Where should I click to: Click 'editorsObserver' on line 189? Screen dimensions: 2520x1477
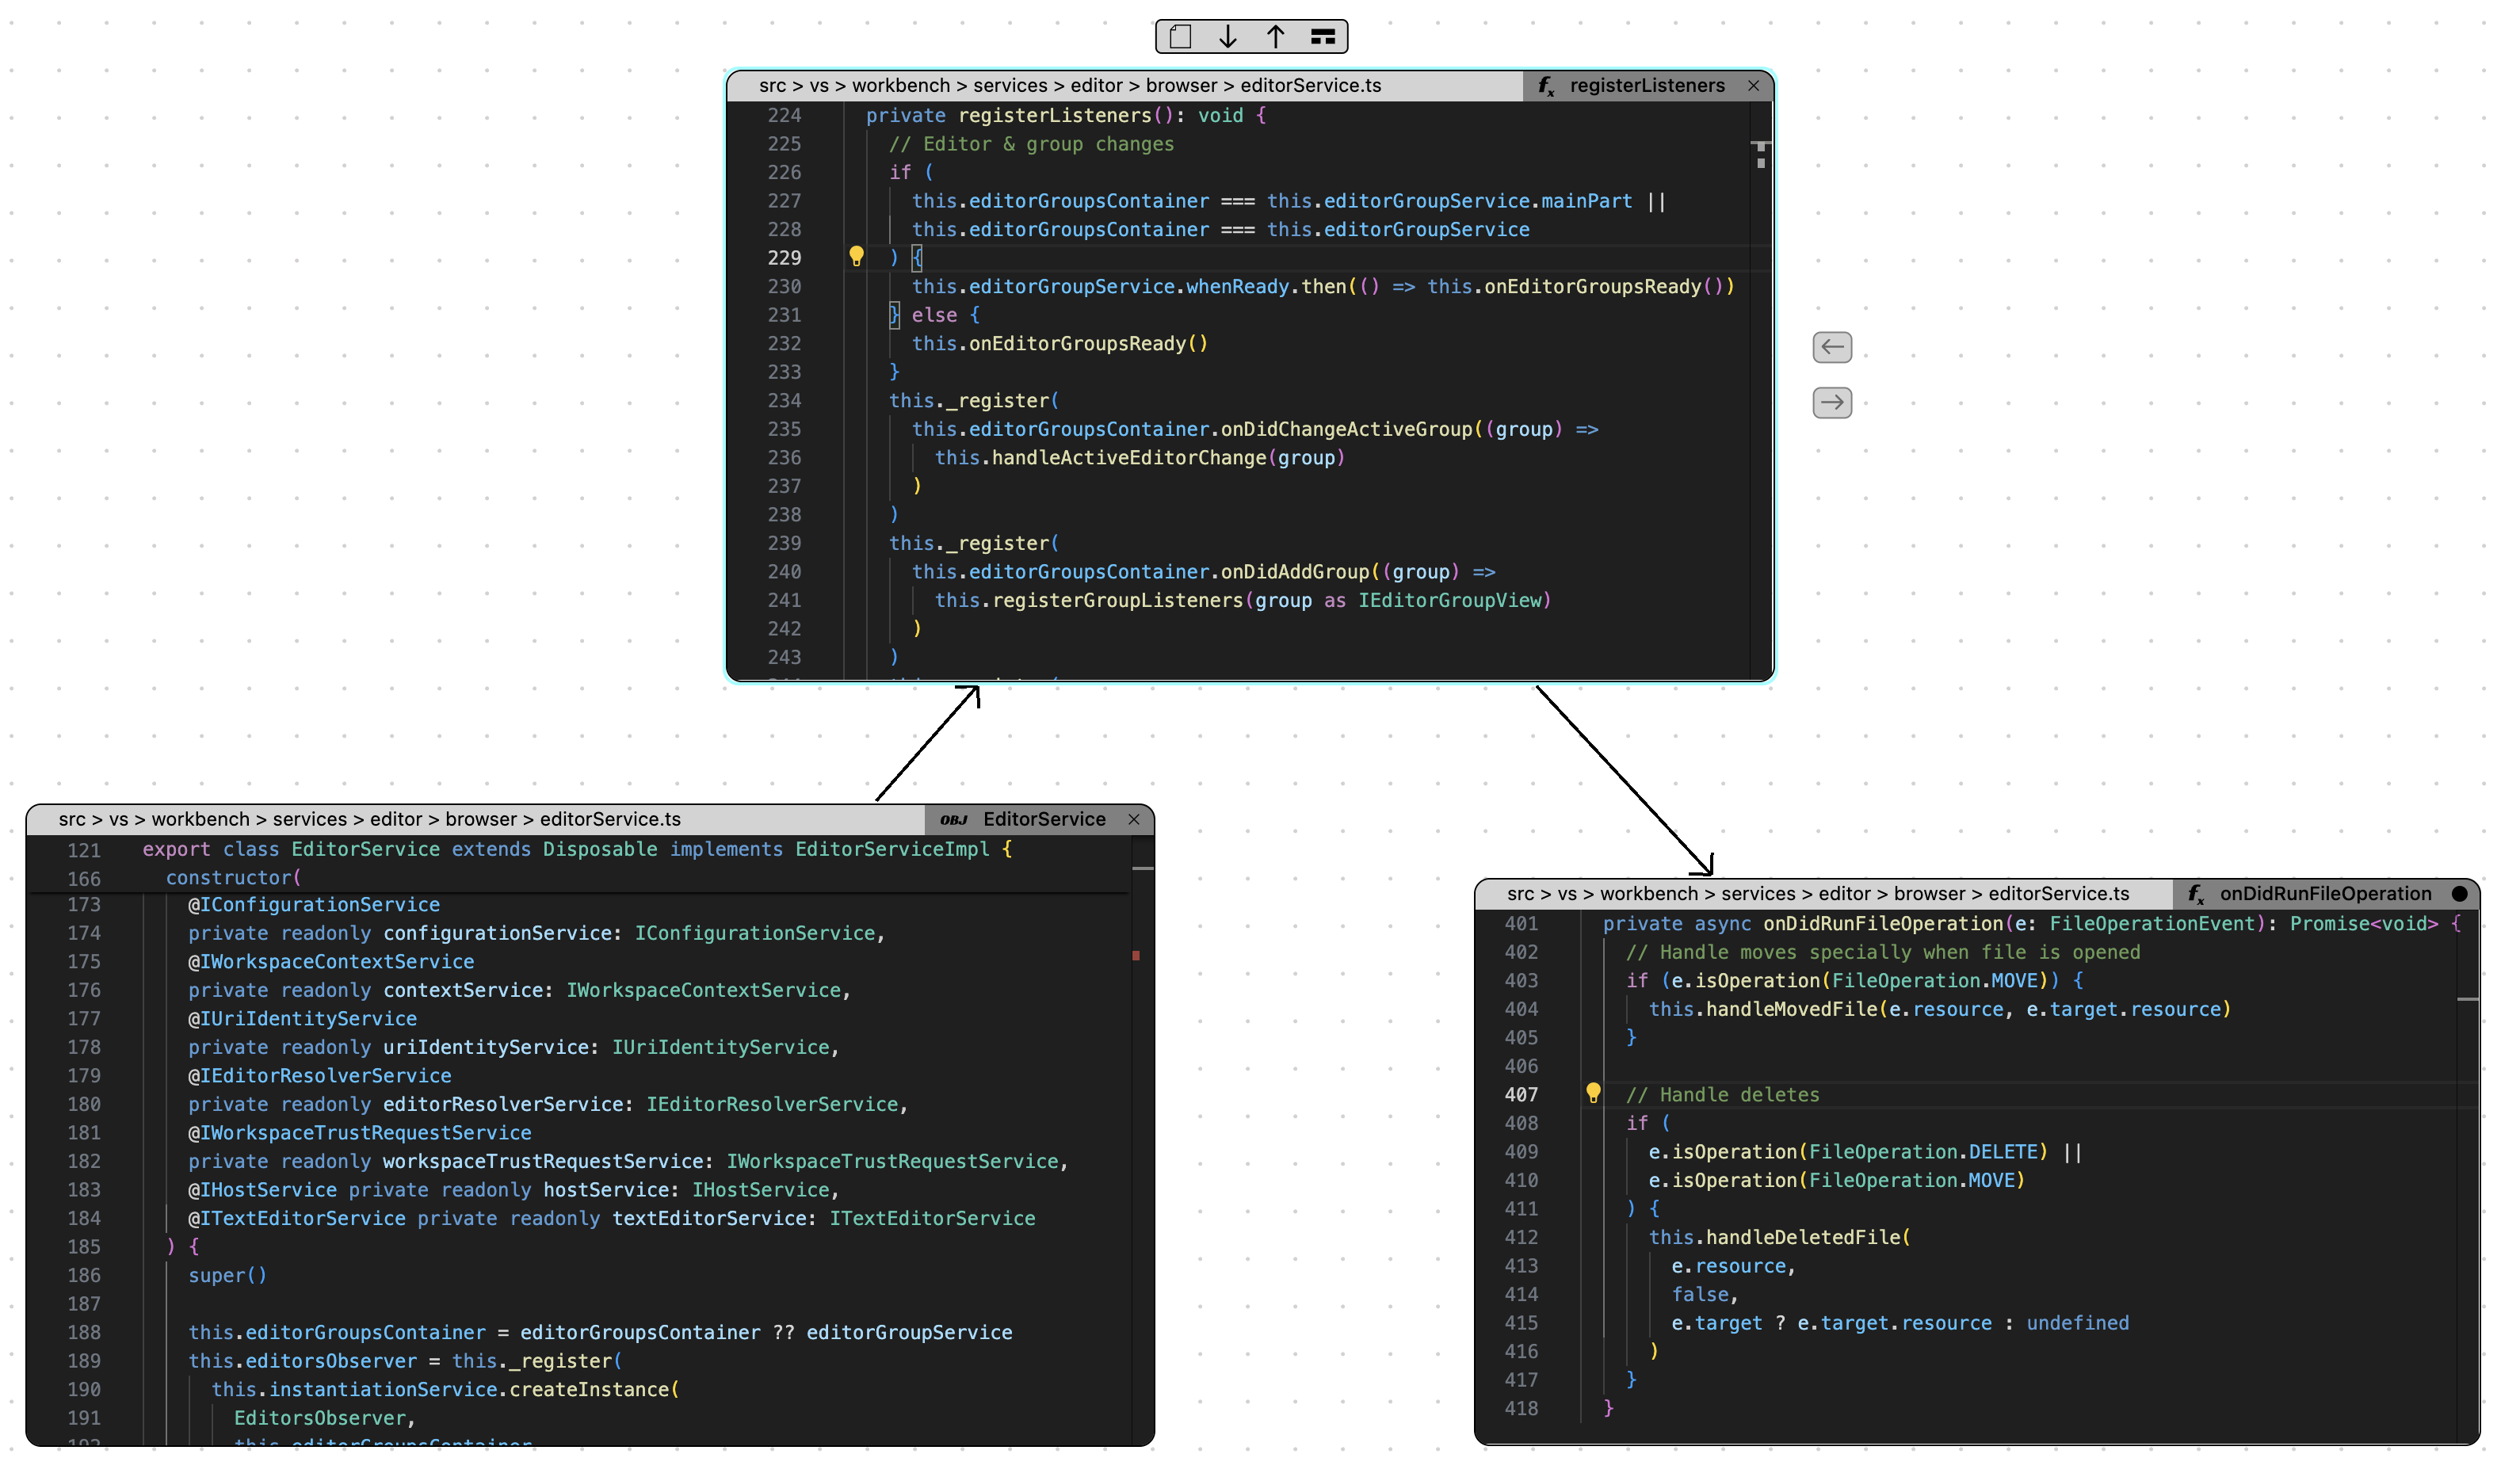click(331, 1362)
